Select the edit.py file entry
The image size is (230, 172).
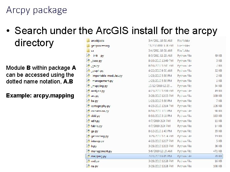pos(95,121)
